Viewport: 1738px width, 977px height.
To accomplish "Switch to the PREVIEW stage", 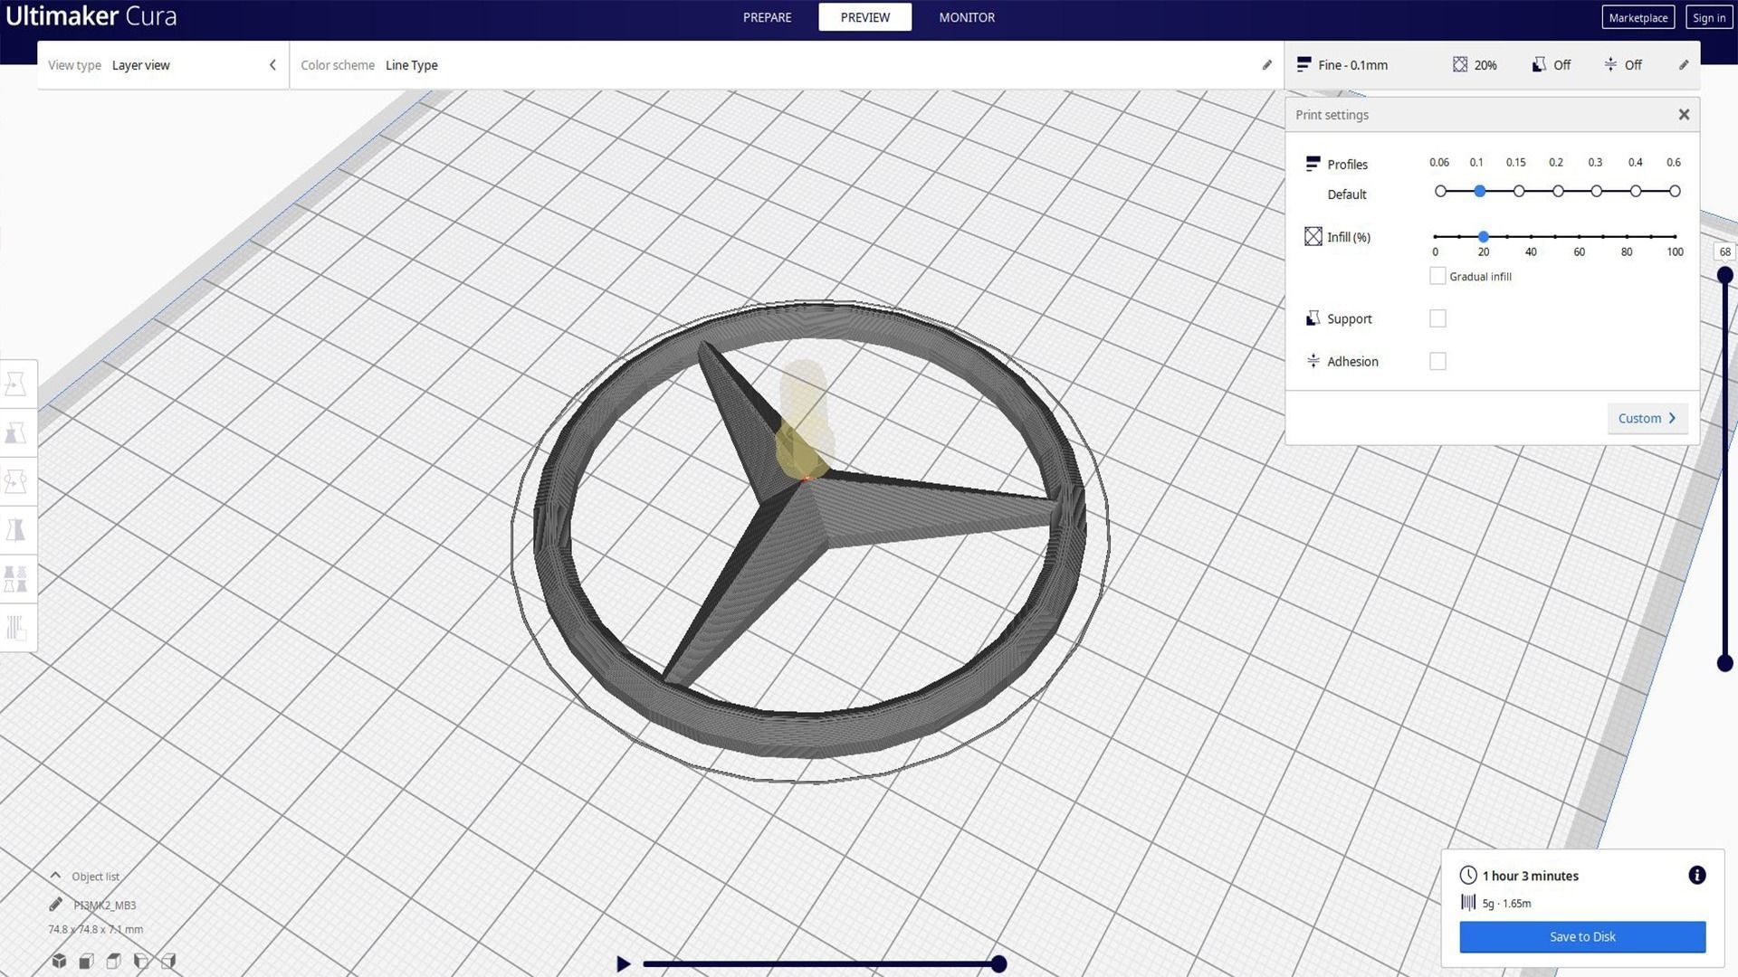I will [x=864, y=17].
